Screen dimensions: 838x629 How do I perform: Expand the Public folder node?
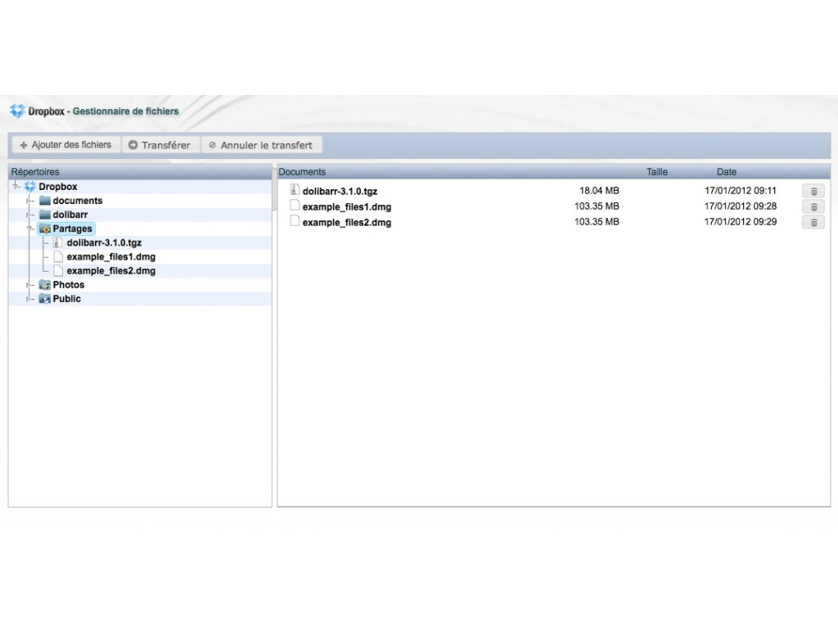[30, 298]
